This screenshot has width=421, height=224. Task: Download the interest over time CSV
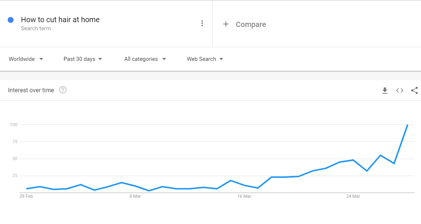click(x=385, y=90)
